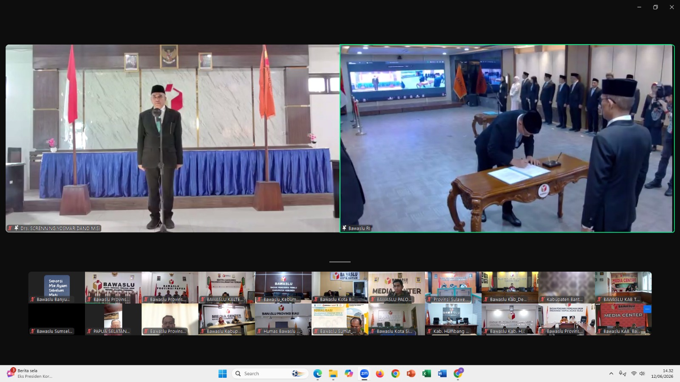The width and height of the screenshot is (680, 382).
Task: Select the Bawaslu Kab. H... participant thumbnail
Action: (x=510, y=319)
